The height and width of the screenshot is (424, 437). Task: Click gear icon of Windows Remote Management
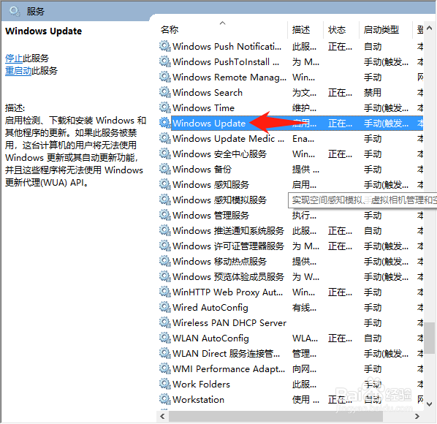(x=164, y=77)
